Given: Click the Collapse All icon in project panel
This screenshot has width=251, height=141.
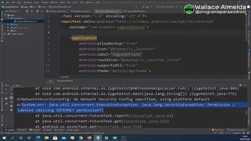Looking at the screenshot, I should [x=31, y=11].
